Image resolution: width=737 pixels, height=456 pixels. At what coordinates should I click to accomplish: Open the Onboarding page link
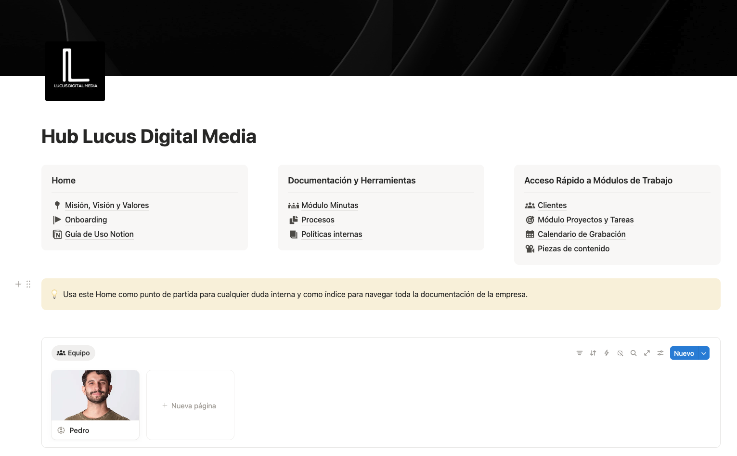(x=86, y=220)
